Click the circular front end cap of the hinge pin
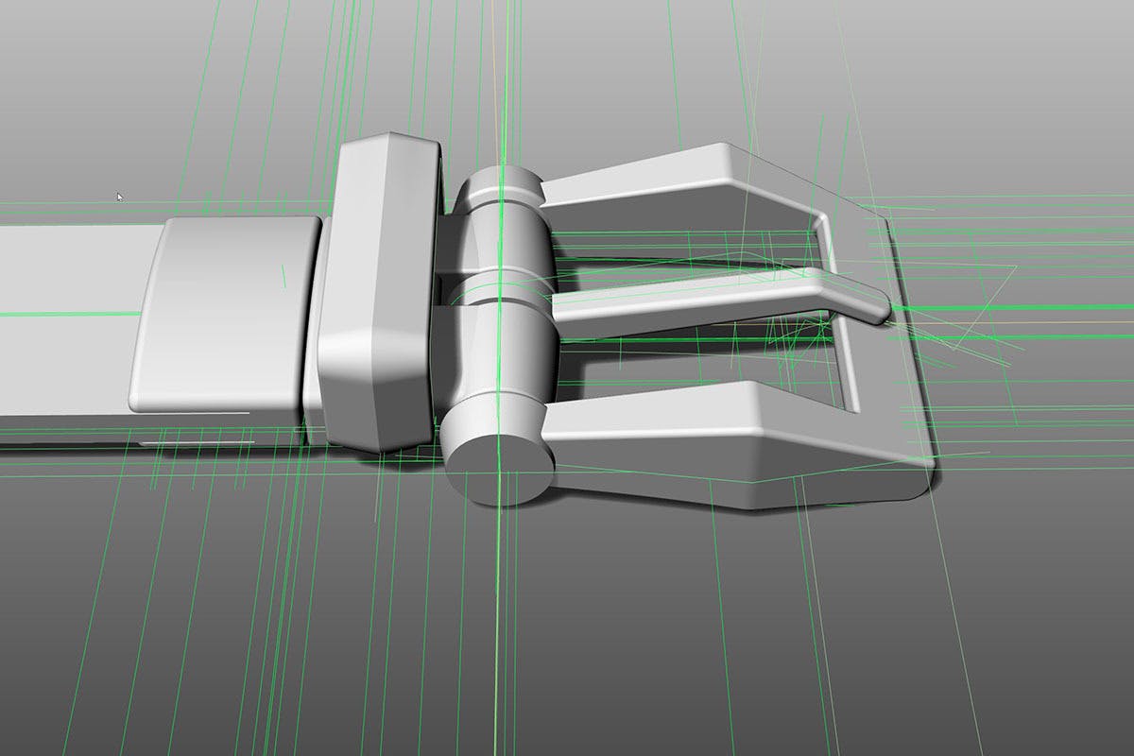The width and height of the screenshot is (1134, 756). click(x=499, y=470)
